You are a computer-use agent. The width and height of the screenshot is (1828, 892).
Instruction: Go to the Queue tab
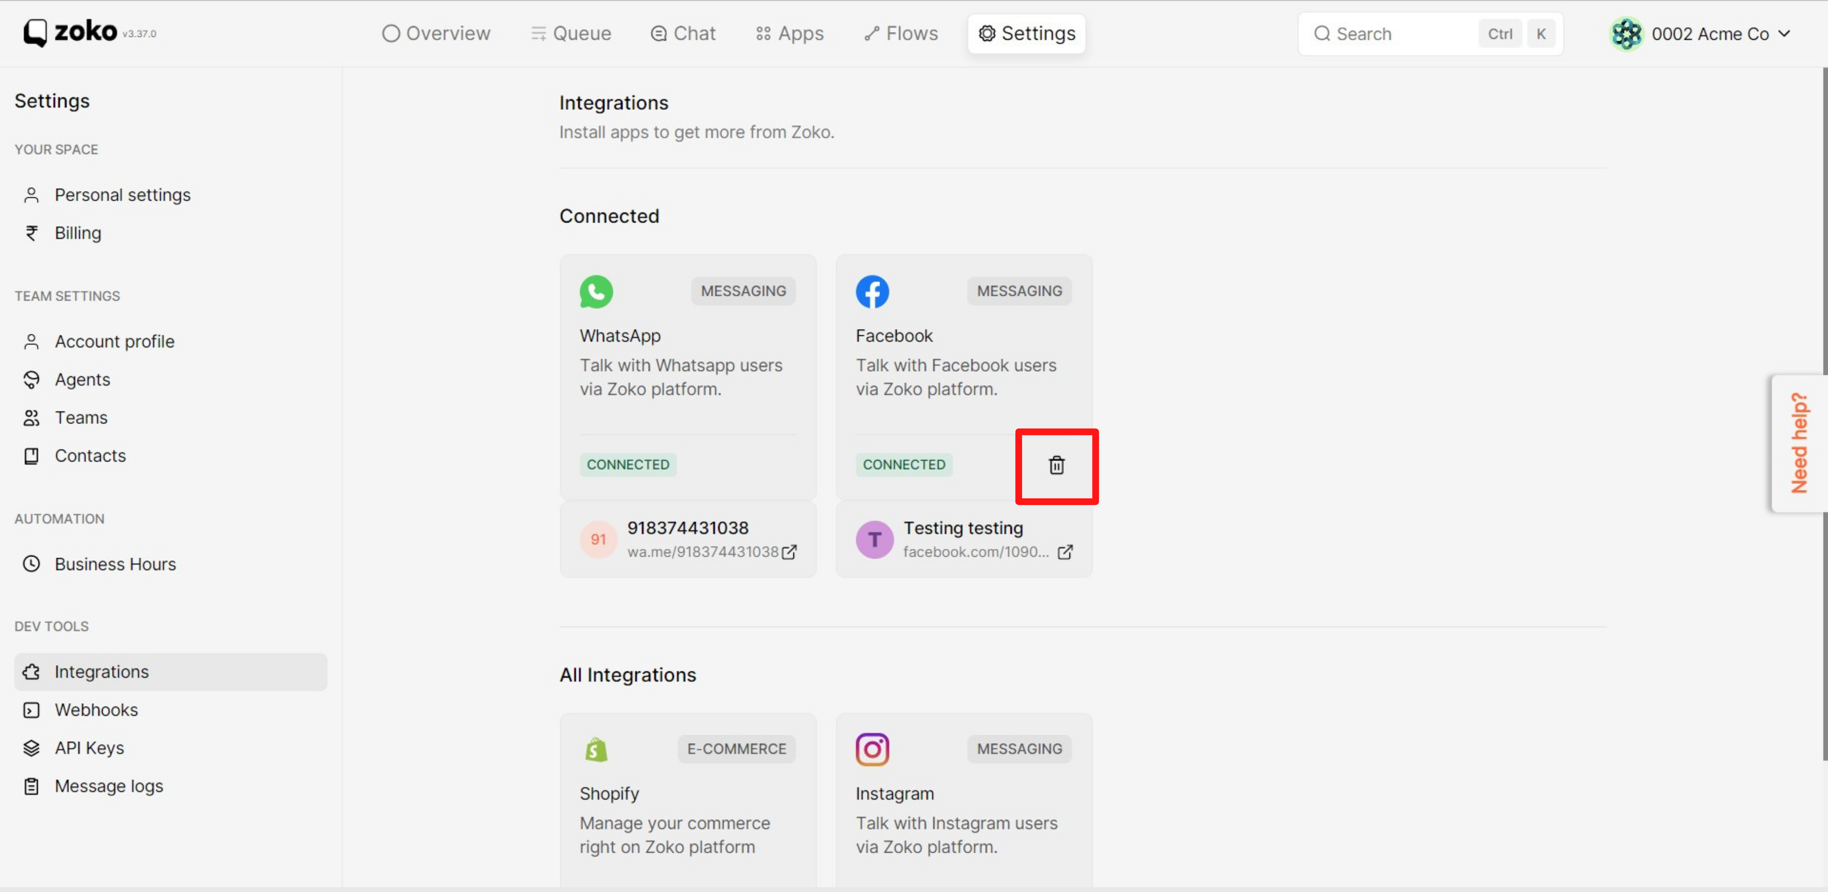(571, 33)
